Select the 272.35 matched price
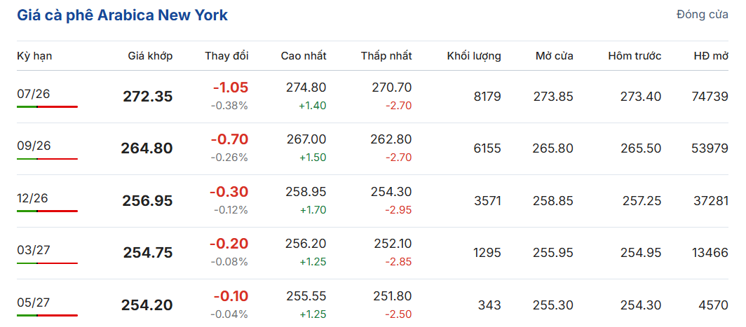The height and width of the screenshot is (327, 746). [x=148, y=97]
